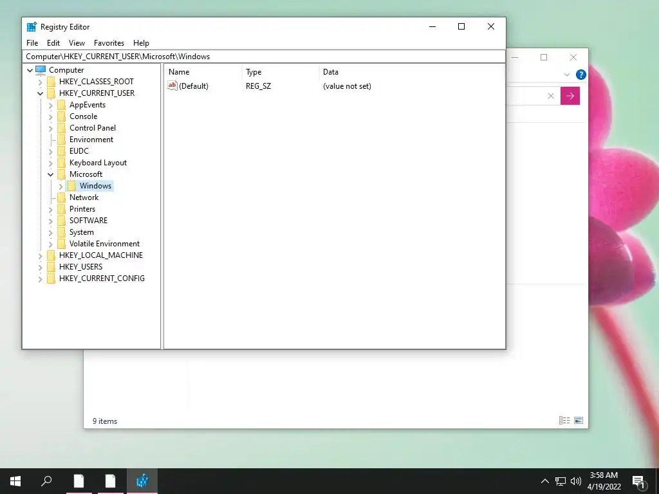This screenshot has height=494, width=659.
Task: Collapse the Microsoft key chevron
Action: point(51,174)
